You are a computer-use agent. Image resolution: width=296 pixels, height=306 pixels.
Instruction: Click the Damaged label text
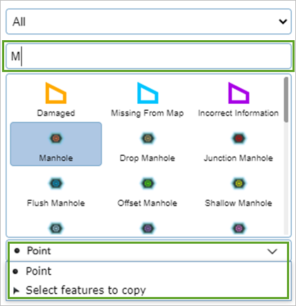56,113
